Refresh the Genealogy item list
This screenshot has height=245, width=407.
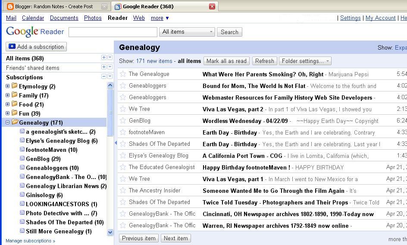click(264, 61)
